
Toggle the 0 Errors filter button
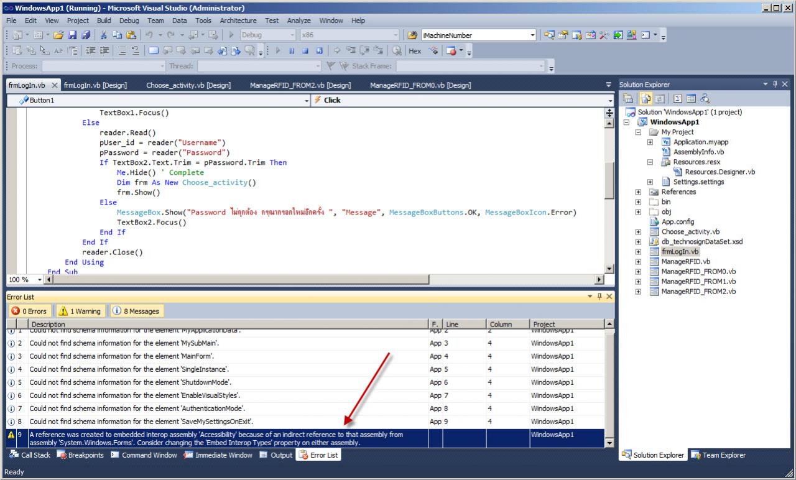tap(30, 311)
